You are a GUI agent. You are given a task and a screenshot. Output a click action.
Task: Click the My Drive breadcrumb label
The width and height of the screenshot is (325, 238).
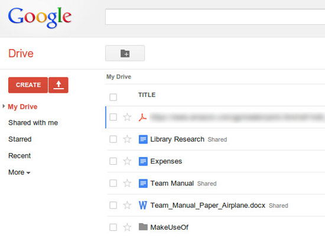(x=119, y=77)
